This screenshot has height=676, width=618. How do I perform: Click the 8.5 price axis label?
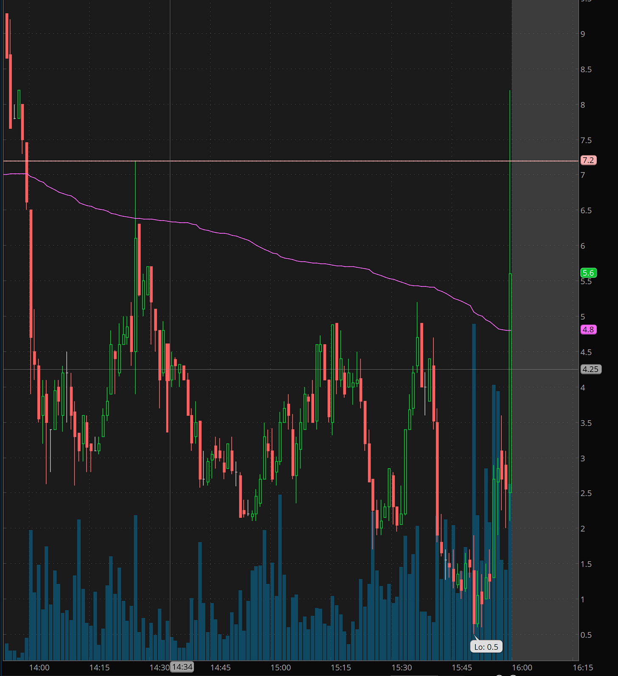(586, 69)
